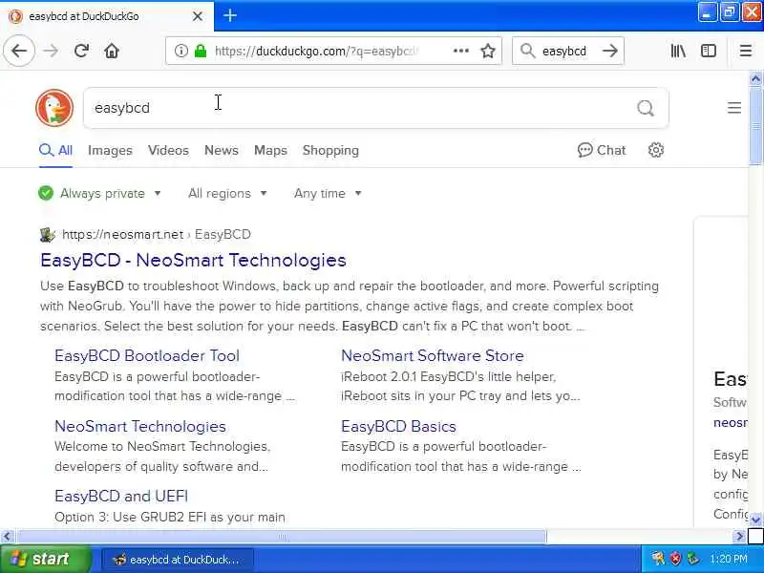
Task: Click the horizontal scrollbar thumb
Action: point(282,537)
